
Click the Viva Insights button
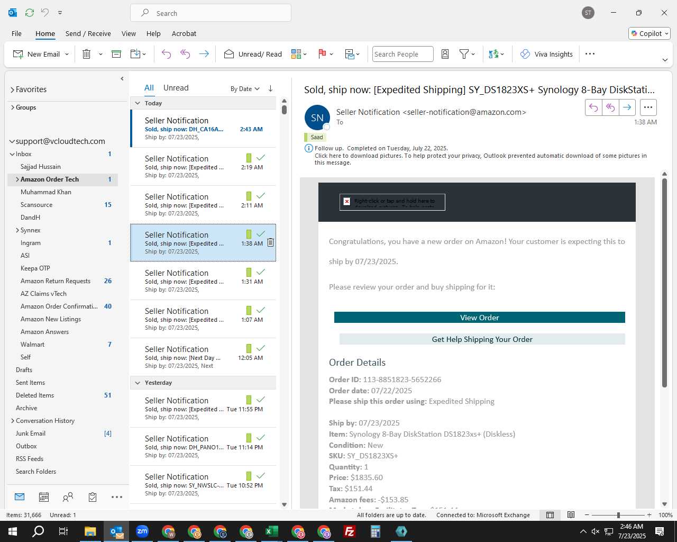coord(546,54)
